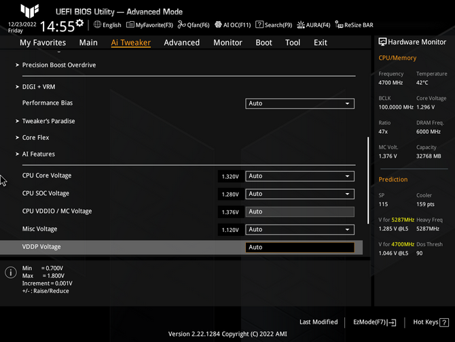
Task: Click the info icon beside Min/Max text
Action: coord(11,273)
